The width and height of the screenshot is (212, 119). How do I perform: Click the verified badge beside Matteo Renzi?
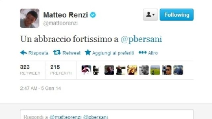point(93,15)
